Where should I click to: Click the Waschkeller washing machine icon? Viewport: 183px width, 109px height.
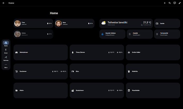[129, 90]
